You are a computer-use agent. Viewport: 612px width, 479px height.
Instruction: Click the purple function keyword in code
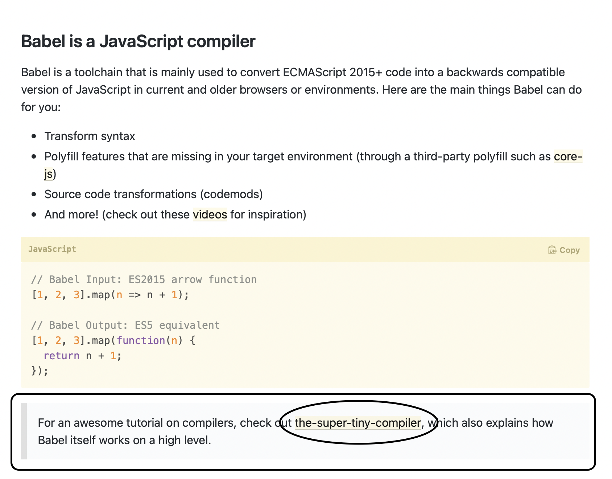pyautogui.click(x=141, y=340)
